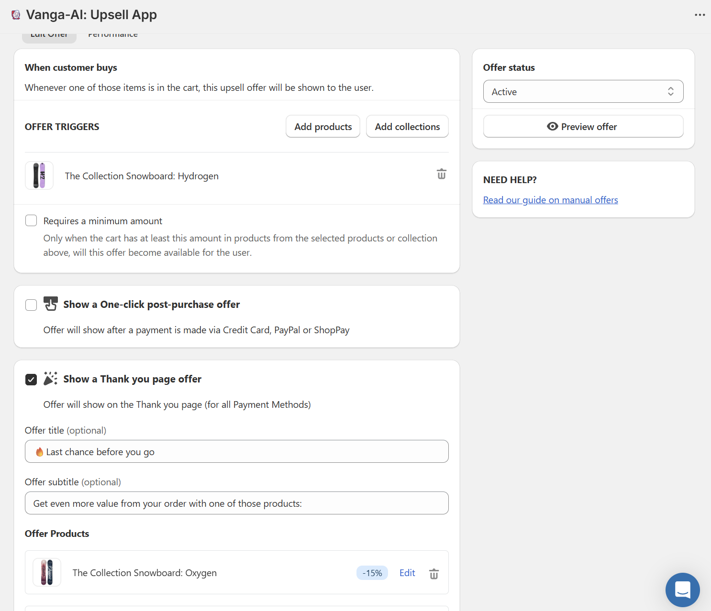This screenshot has height=611, width=711.
Task: Open the Offer status Active dropdown
Action: click(x=583, y=92)
